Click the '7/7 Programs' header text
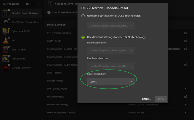Viewport: 194px width, 120px height. [x=11, y=4]
